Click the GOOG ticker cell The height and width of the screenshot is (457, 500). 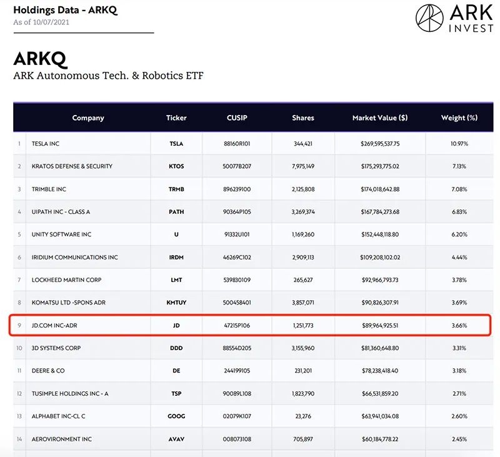click(x=176, y=416)
